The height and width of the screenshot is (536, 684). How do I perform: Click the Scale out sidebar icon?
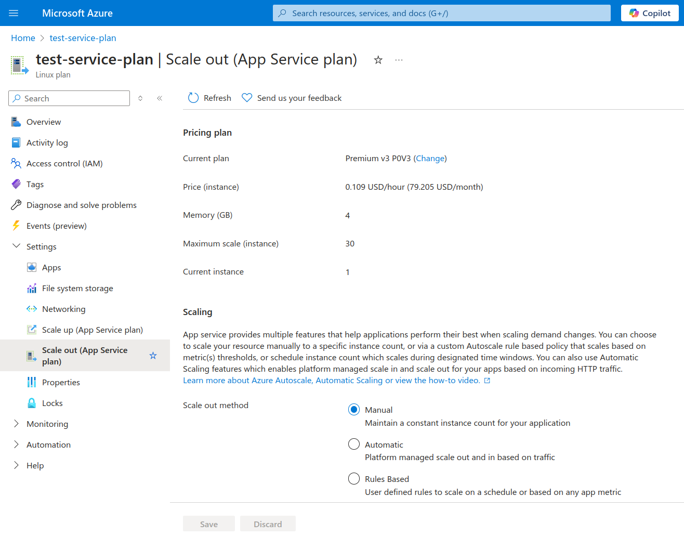[x=32, y=356]
